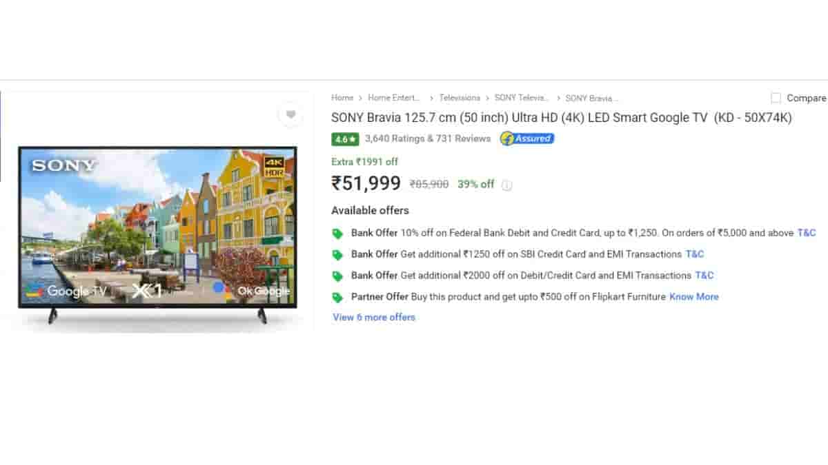Click Know More on Partner Offer
The image size is (828, 465).
(x=693, y=297)
